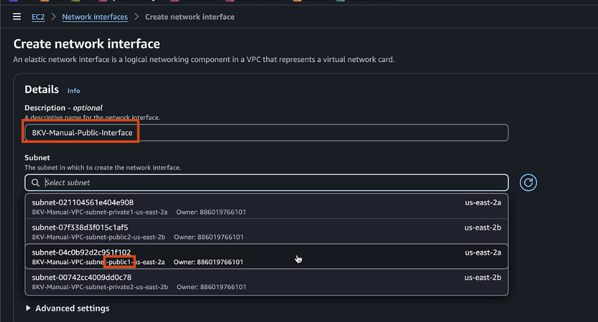Click the Create network interface page heading
This screenshot has width=598, height=322.
pos(87,44)
